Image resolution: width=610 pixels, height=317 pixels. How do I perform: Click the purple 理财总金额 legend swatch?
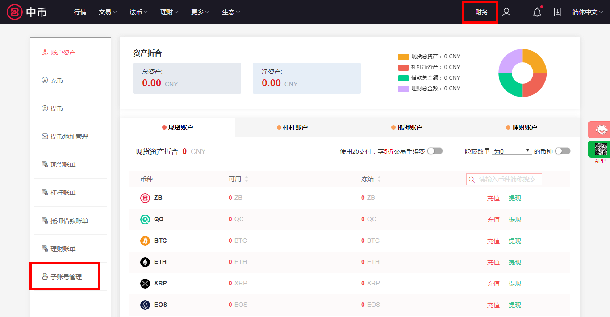pos(403,89)
